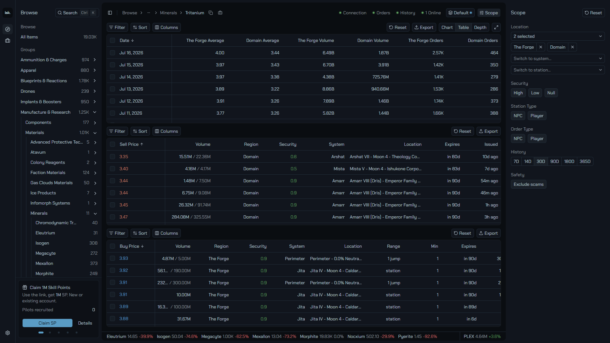The image size is (610, 343).
Task: Open Filter for buy orders table
Action: coord(117,233)
